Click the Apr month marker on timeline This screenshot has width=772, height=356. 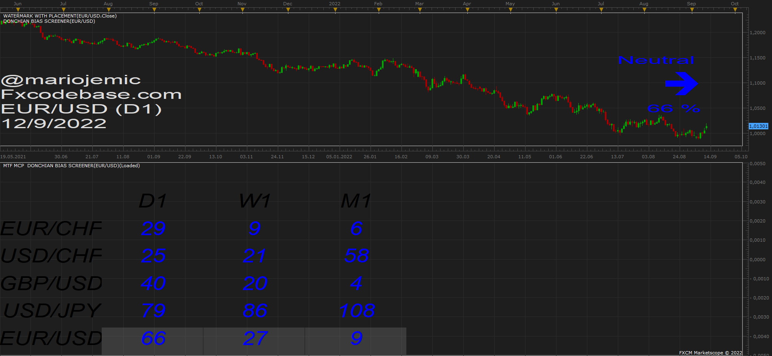467,4
